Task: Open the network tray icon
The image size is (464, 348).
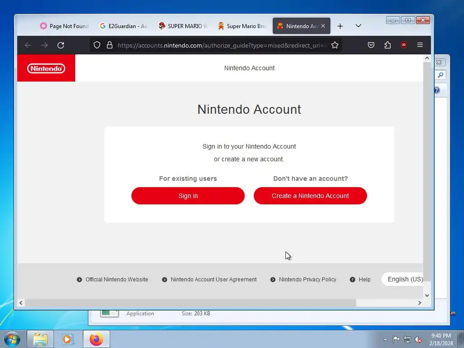Action: click(407, 339)
